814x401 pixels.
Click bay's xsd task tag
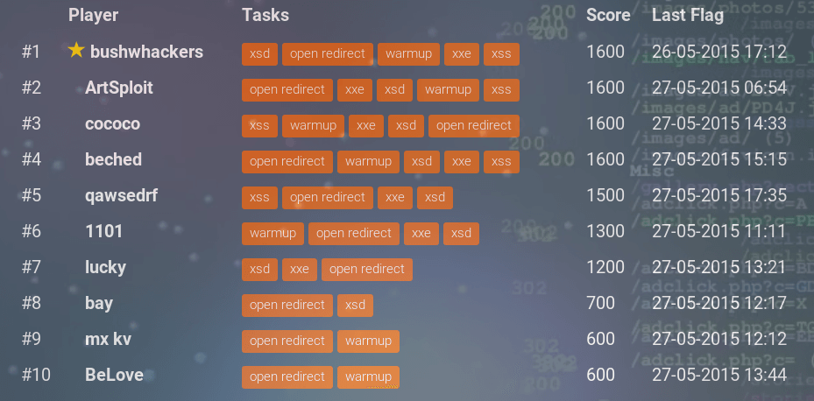(x=355, y=305)
